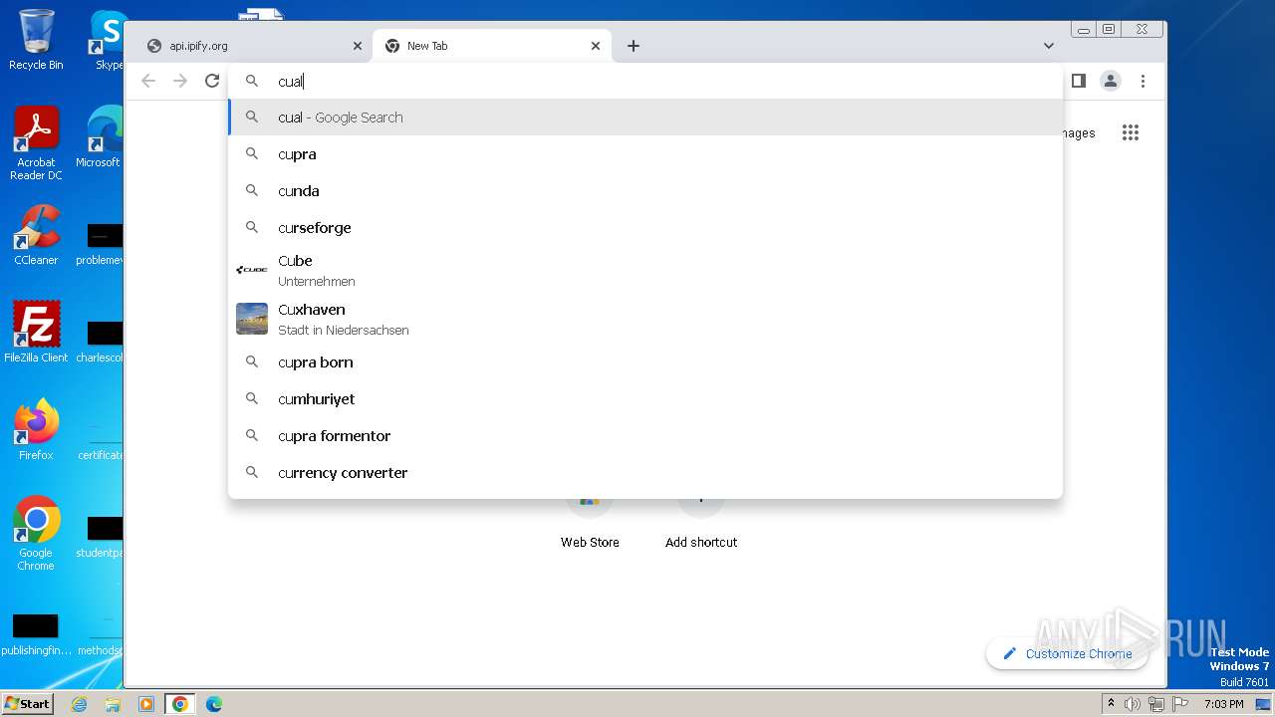The width and height of the screenshot is (1275, 717).
Task: Switch to the api.ipify.org tab
Action: [253, 46]
